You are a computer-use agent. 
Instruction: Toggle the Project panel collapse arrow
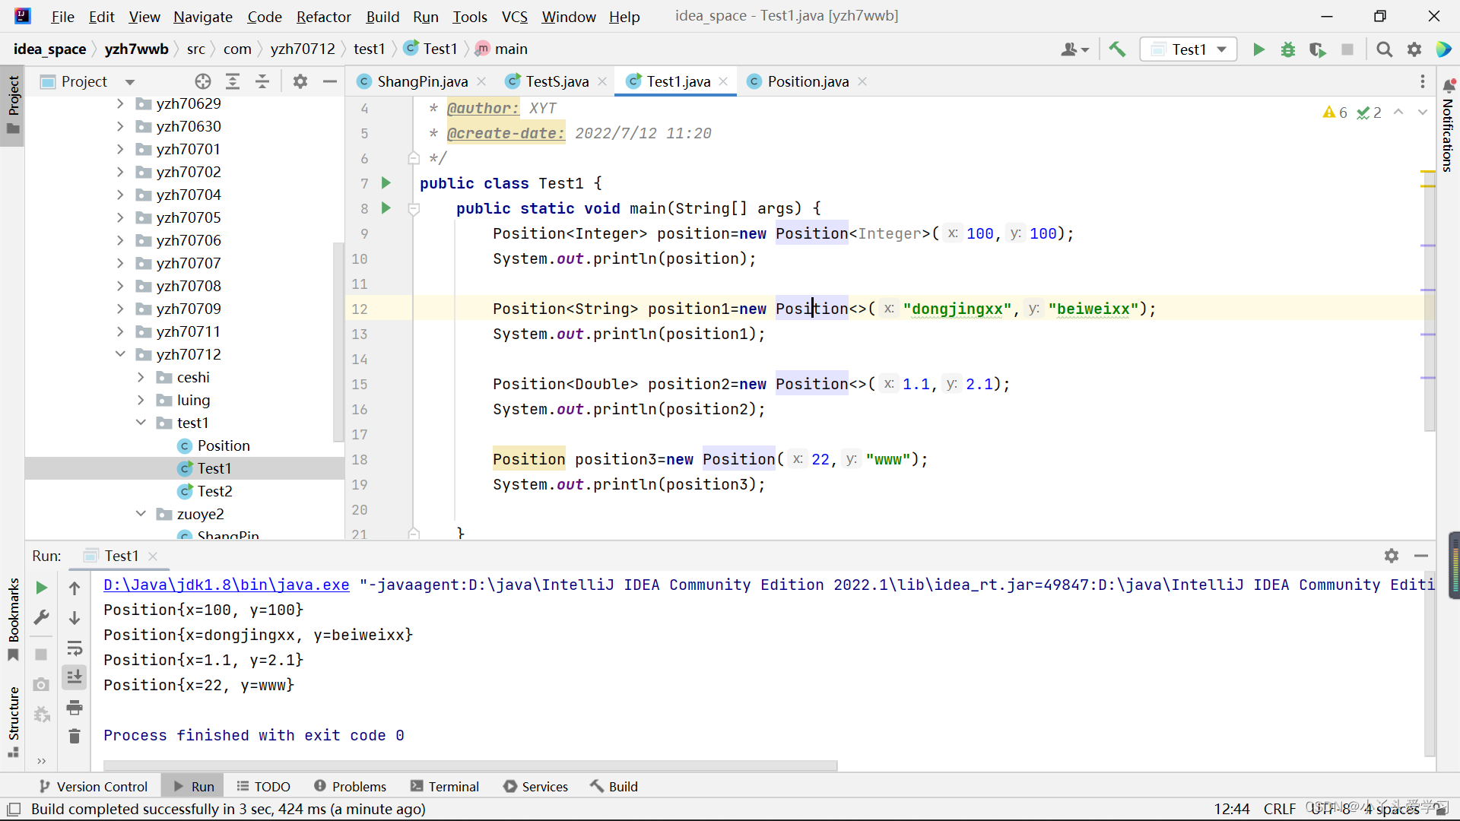(x=329, y=80)
